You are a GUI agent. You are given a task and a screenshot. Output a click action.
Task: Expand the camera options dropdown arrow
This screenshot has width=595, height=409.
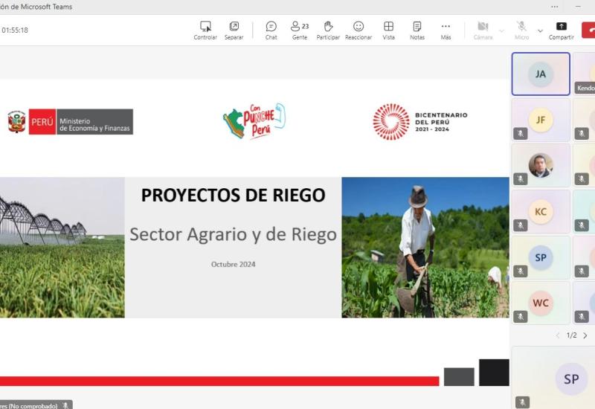(501, 31)
